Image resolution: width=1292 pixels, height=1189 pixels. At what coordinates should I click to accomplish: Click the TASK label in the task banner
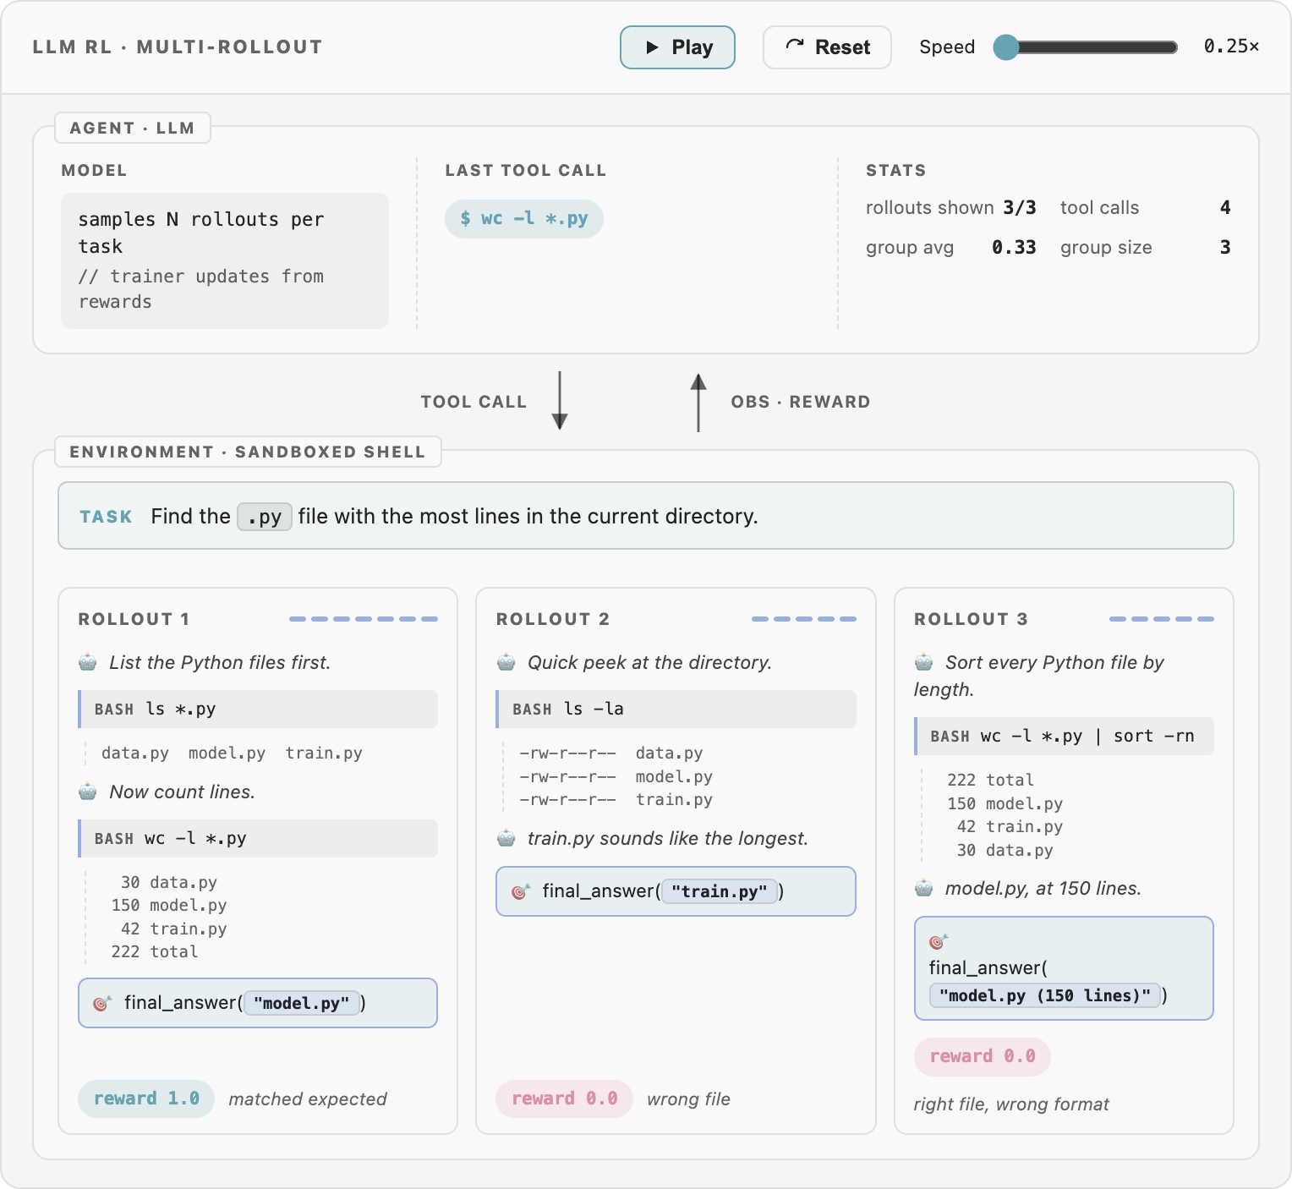(x=106, y=517)
